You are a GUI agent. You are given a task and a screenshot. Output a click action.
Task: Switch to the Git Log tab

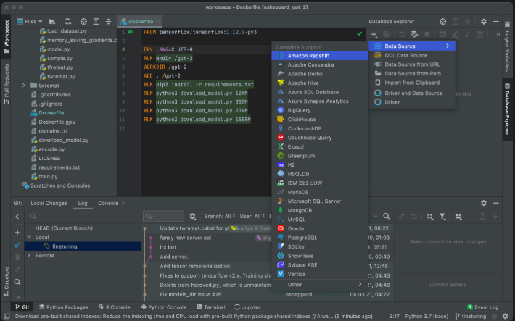[83, 203]
